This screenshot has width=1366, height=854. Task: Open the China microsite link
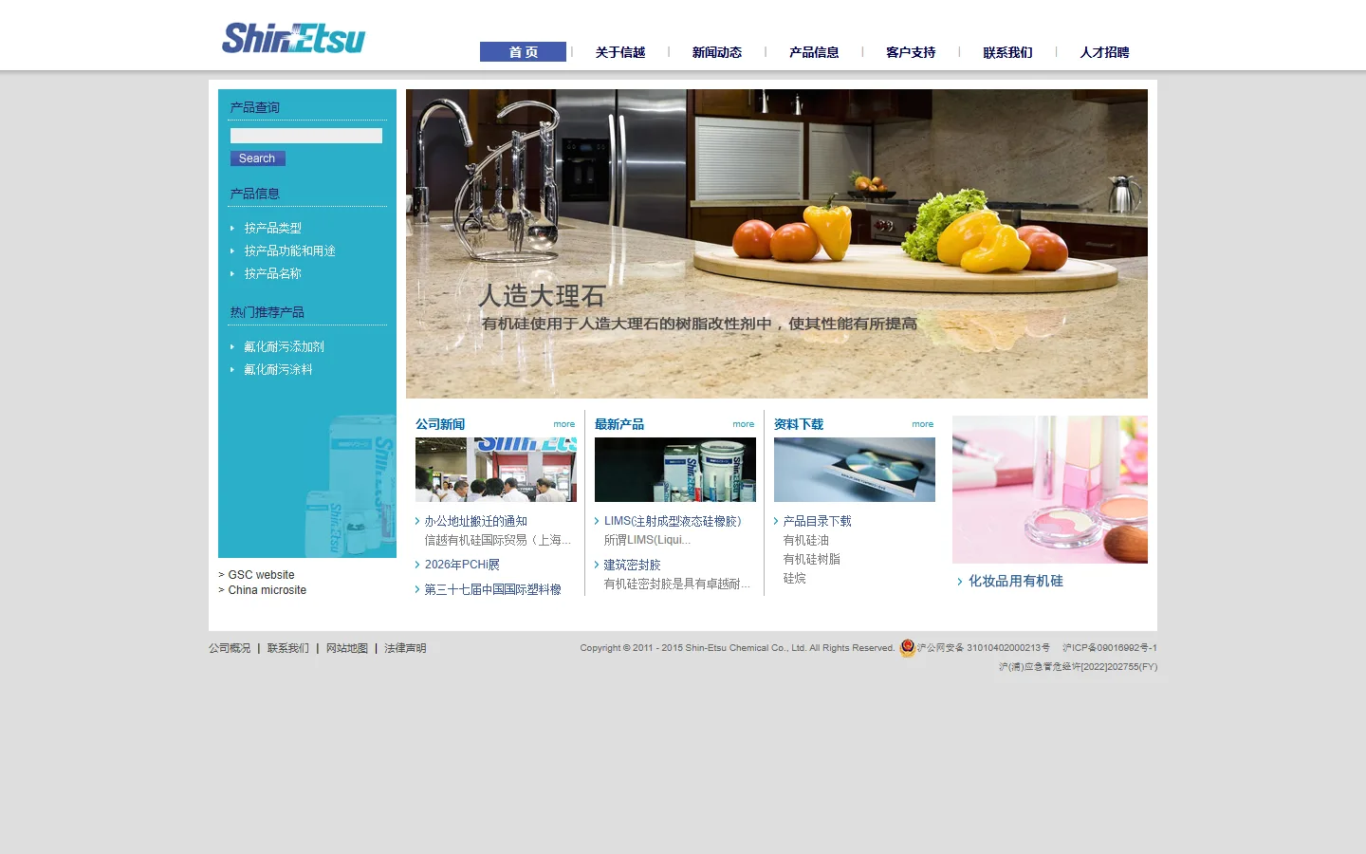(268, 590)
